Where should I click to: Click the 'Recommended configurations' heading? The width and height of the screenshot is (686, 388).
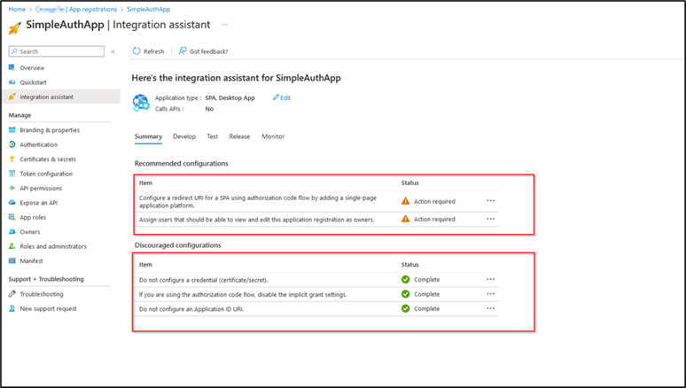(x=182, y=163)
